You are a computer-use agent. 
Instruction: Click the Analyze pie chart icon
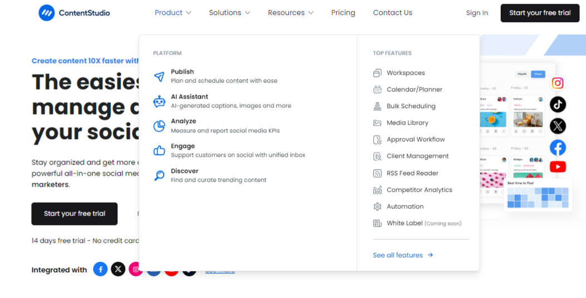159,126
